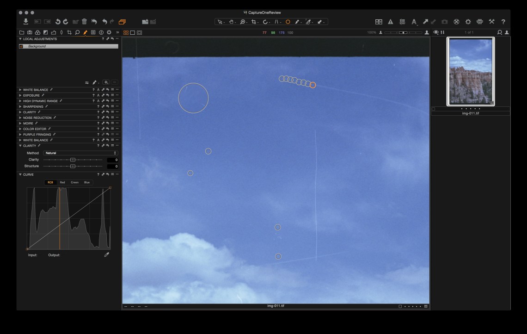The image size is (527, 334).
Task: Click the Structure slider handle
Action: point(73,166)
